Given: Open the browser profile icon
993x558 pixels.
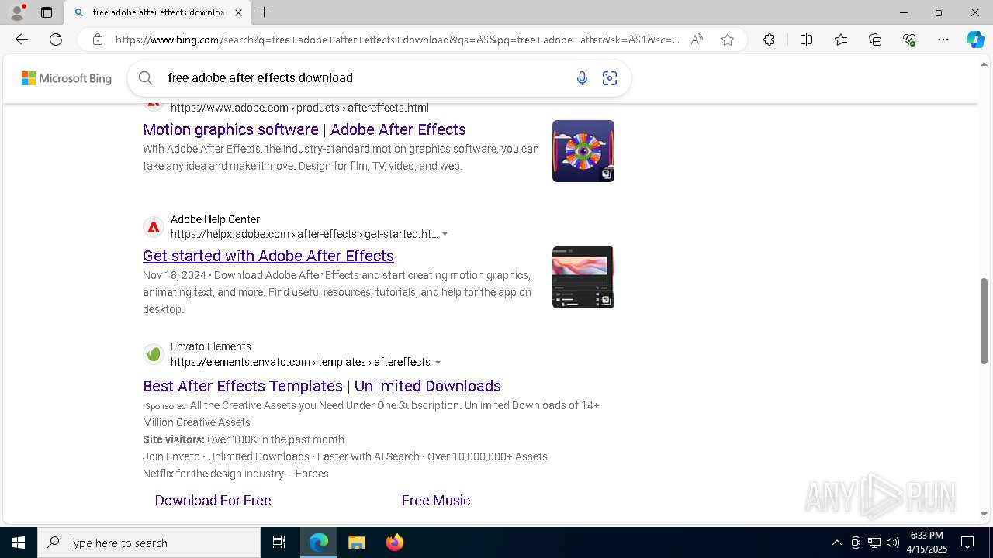Looking at the screenshot, I should click(x=17, y=12).
